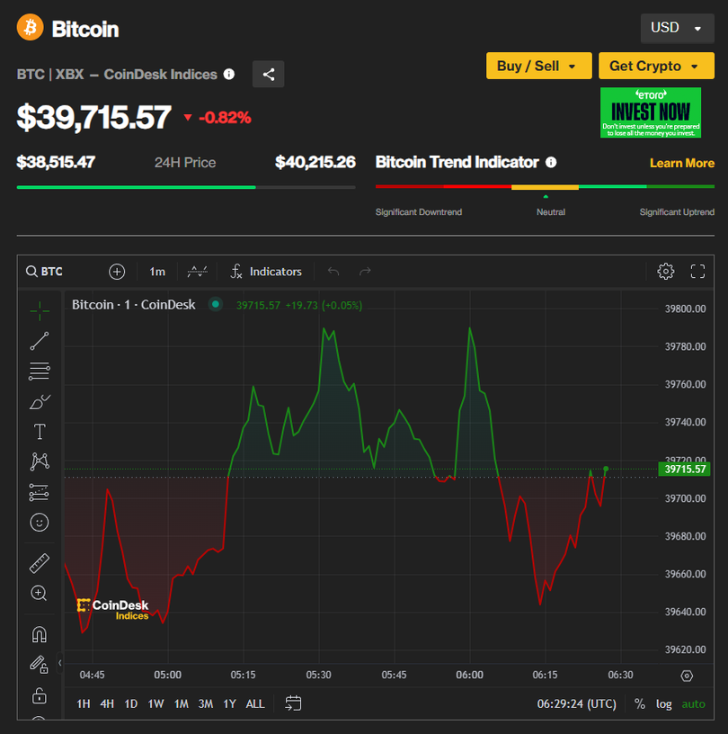Open the emoji icons tool
Image resolution: width=728 pixels, height=734 pixels.
(39, 522)
